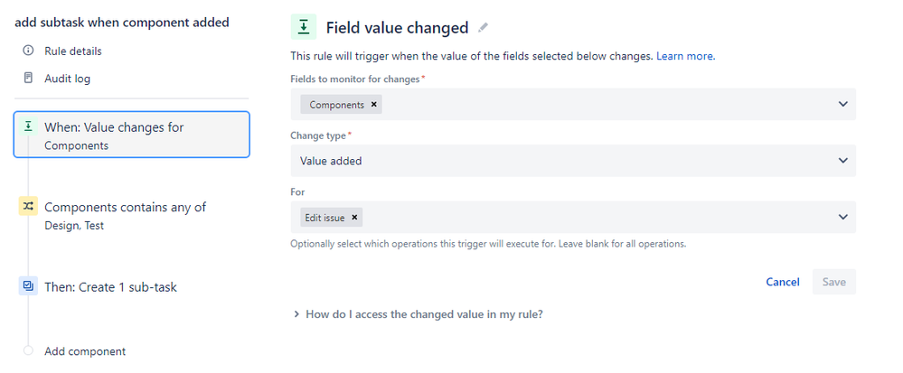Remove the Components tag from monitored fields
This screenshot has width=903, height=373.
[374, 105]
